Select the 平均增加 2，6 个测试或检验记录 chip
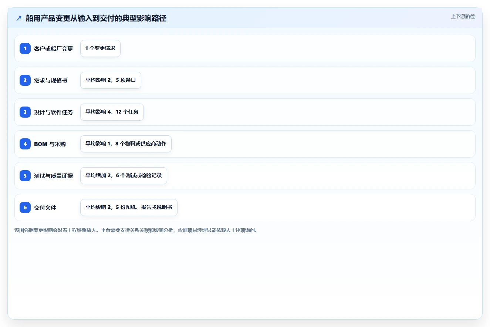 tap(124, 176)
